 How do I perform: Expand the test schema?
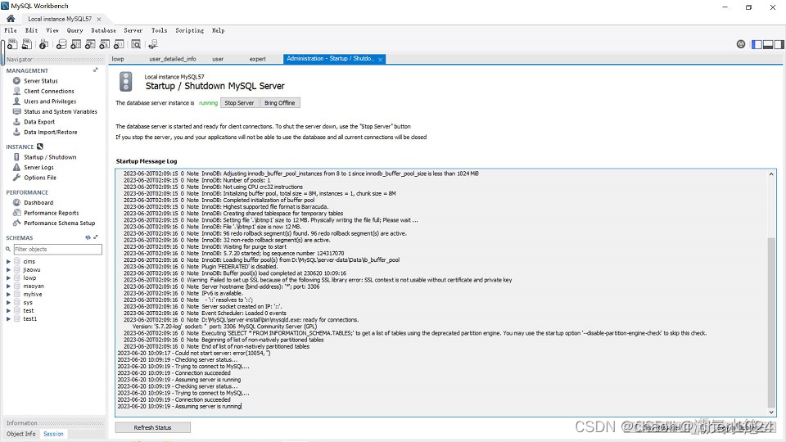(8, 311)
